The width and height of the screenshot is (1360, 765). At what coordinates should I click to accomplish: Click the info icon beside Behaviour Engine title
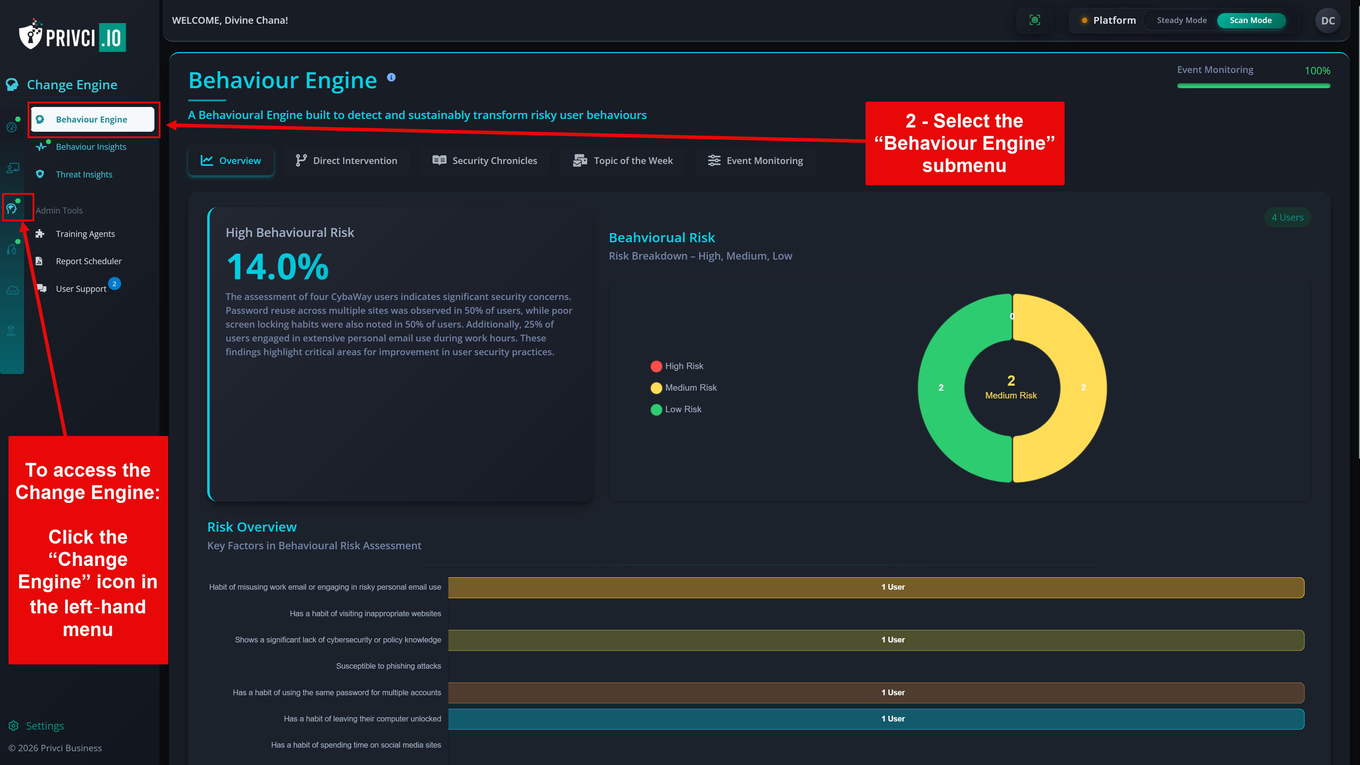click(x=391, y=76)
